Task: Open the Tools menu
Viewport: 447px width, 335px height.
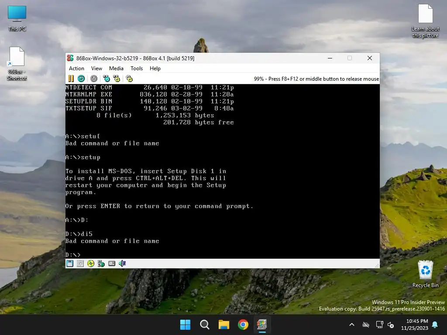Action: [x=137, y=68]
